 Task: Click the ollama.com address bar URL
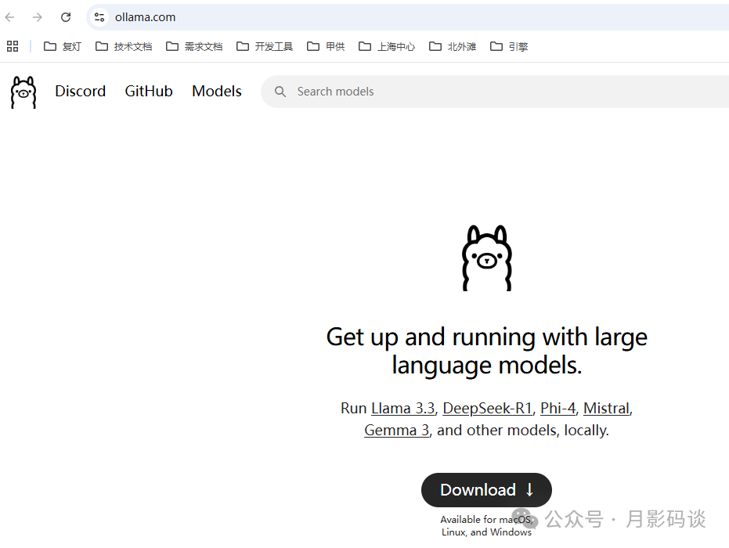click(145, 17)
